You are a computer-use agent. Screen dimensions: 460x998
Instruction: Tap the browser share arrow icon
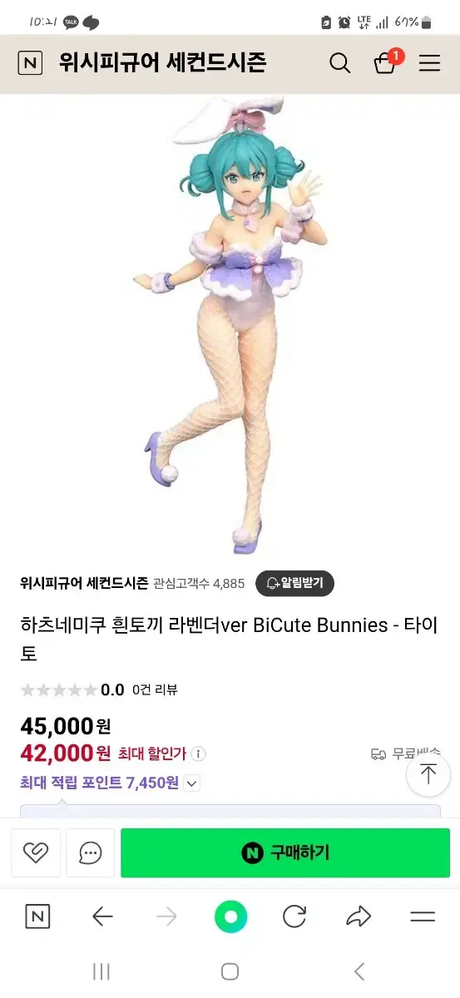pyautogui.click(x=359, y=917)
